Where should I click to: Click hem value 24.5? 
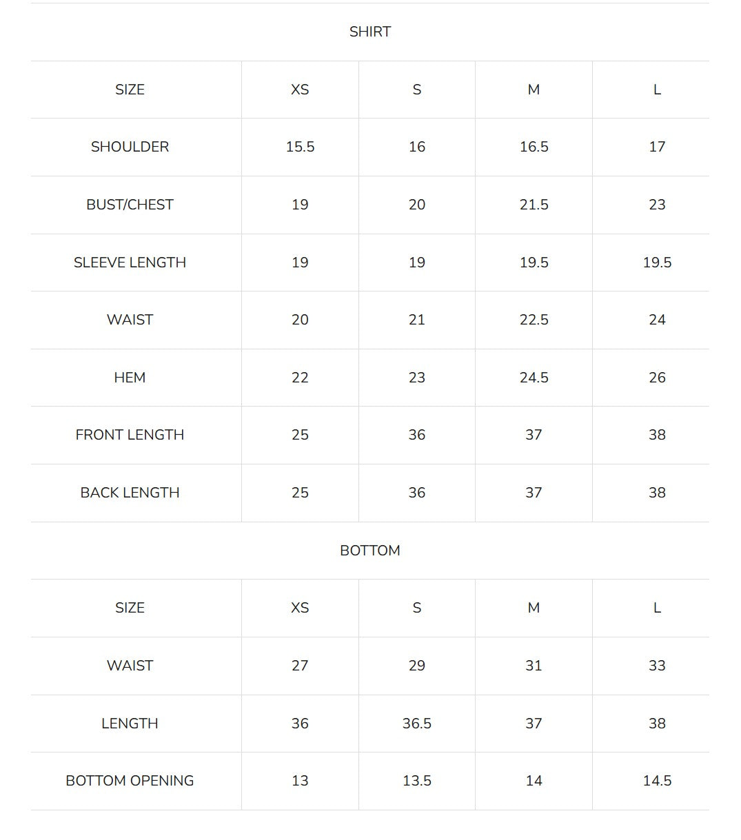[534, 378]
